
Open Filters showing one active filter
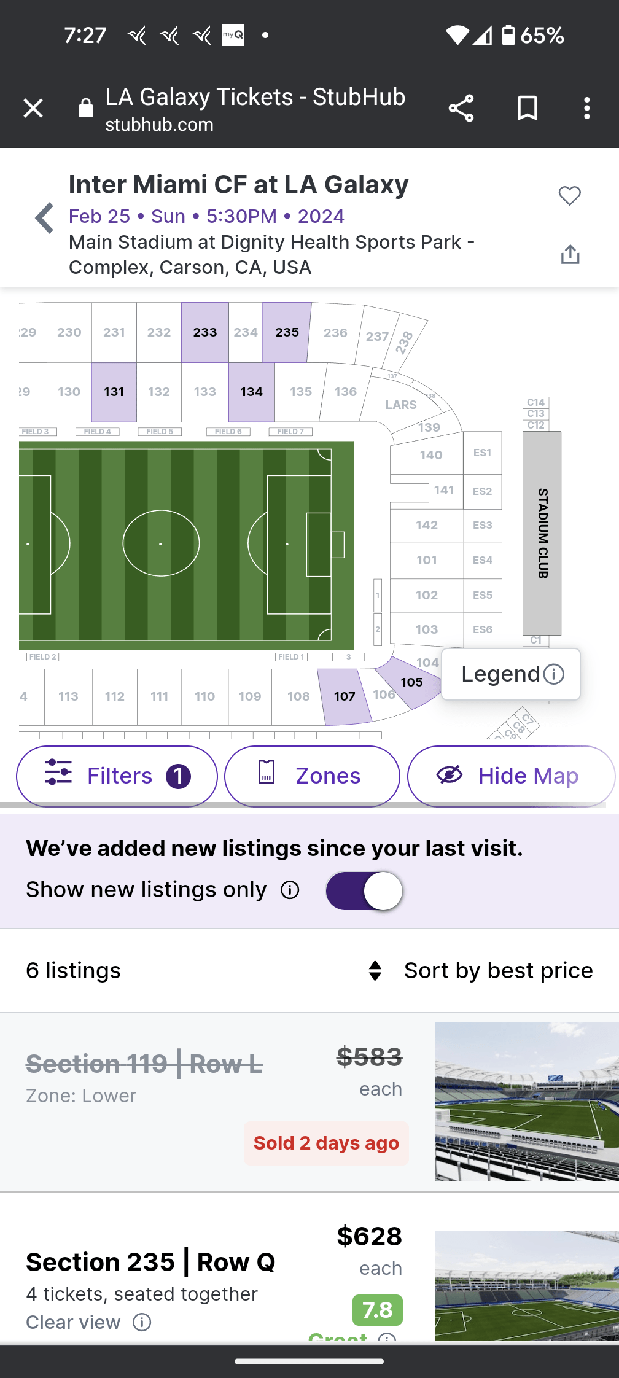117,776
